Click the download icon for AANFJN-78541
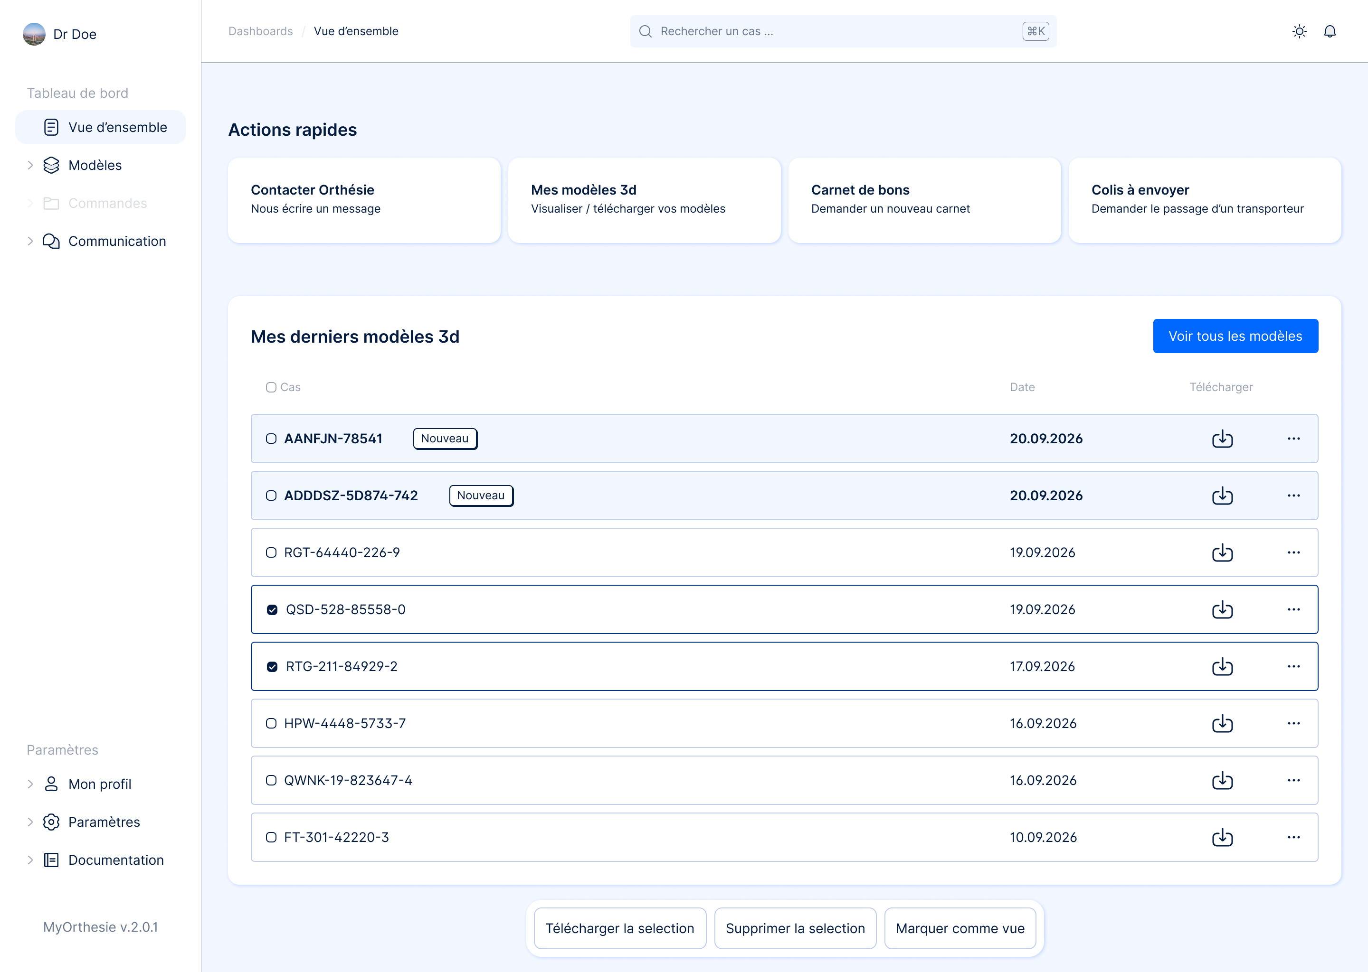The width and height of the screenshot is (1368, 972). (x=1223, y=439)
